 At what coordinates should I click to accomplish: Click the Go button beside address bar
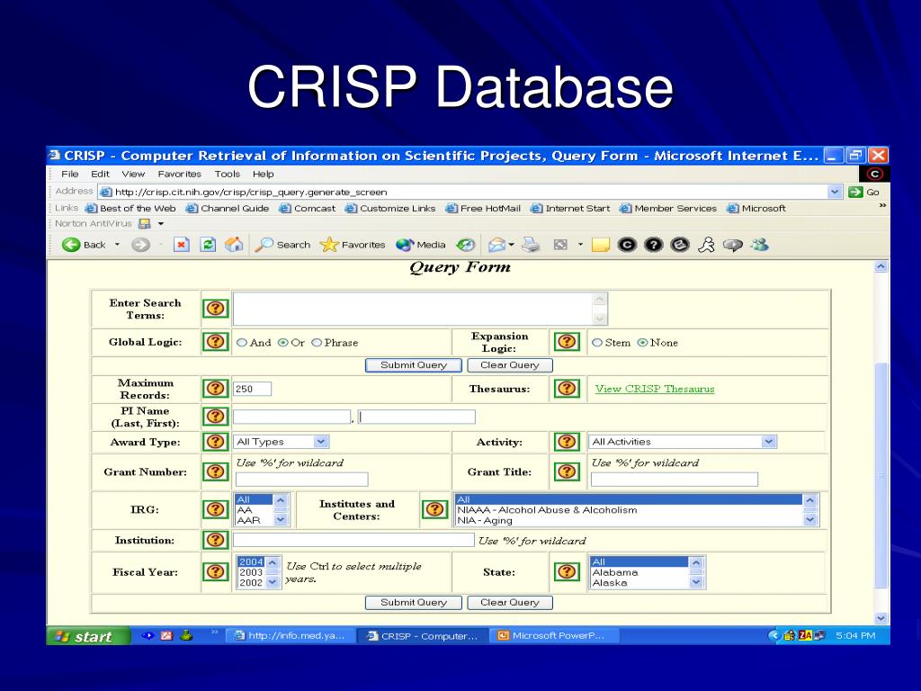point(864,192)
